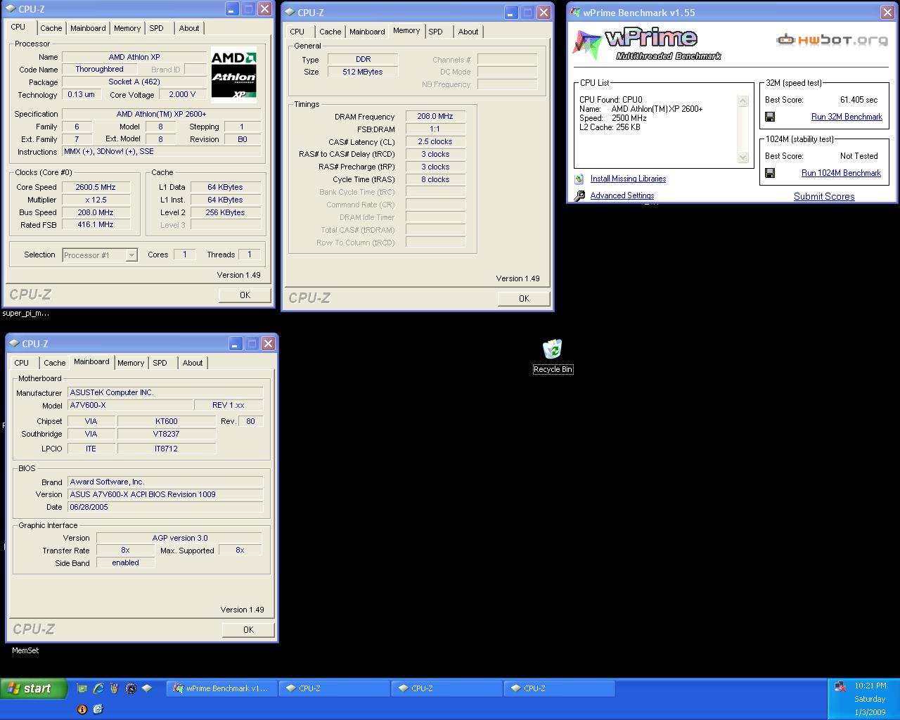The width and height of the screenshot is (900, 720).
Task: Click the pencil cup quick launch icon
Action: 115,688
